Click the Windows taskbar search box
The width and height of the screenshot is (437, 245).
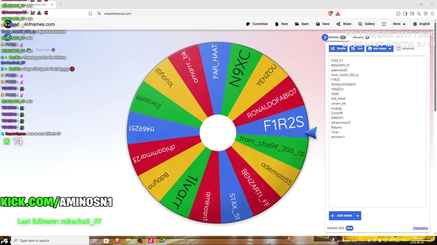click(x=50, y=241)
